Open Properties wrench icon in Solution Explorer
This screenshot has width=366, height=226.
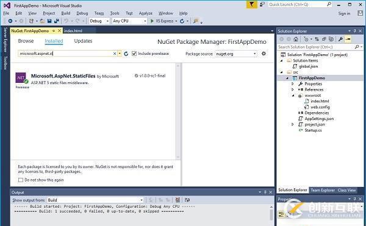coord(340,39)
